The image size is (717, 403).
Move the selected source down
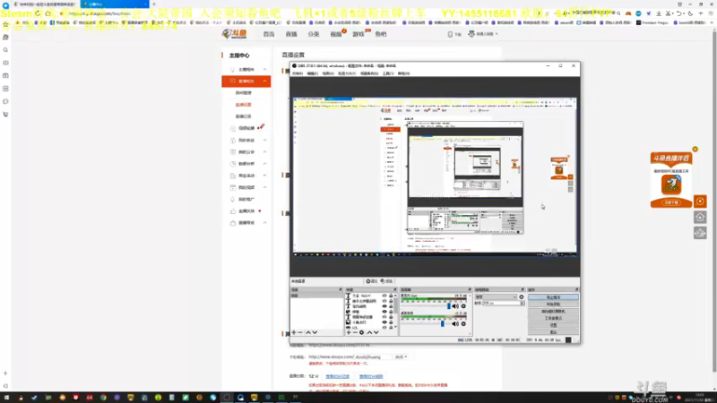[376, 332]
